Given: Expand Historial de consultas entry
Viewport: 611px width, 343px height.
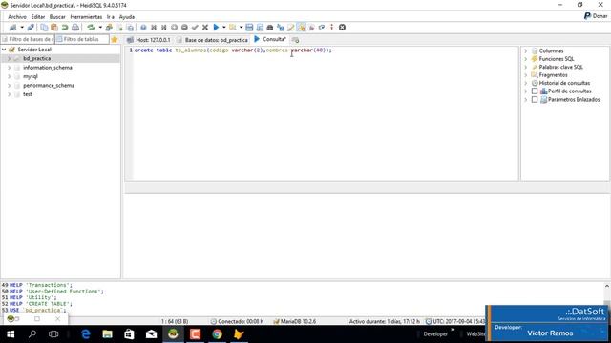Looking at the screenshot, I should [x=526, y=83].
